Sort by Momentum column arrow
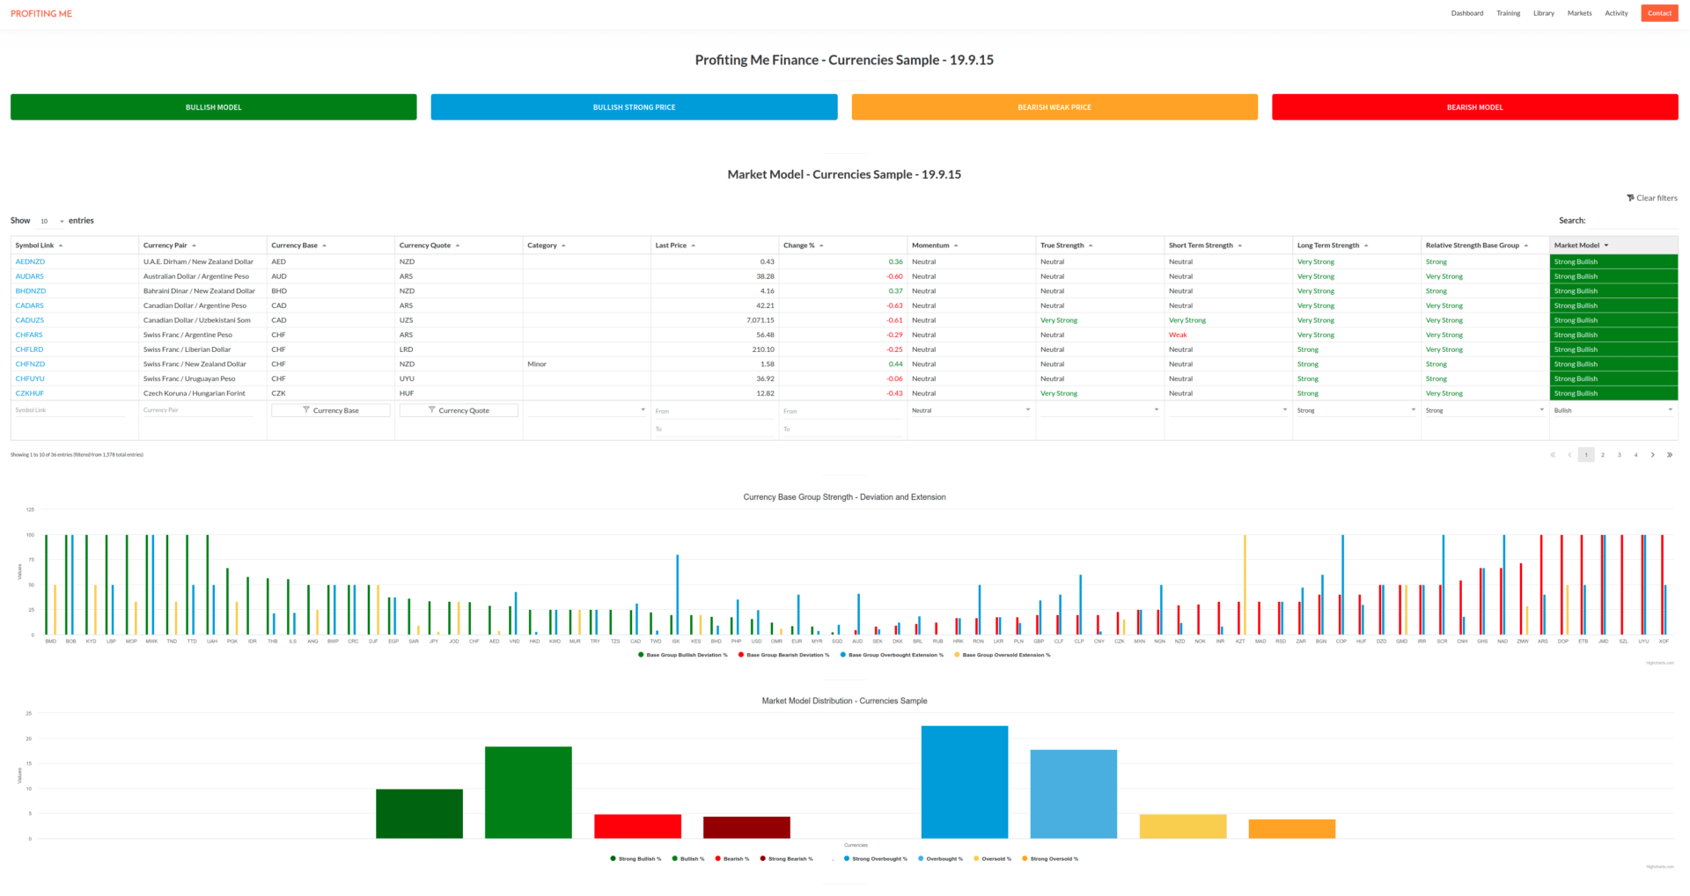 956,246
